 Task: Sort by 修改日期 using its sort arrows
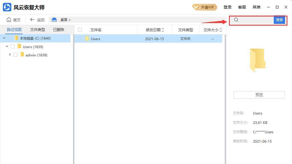[163, 30]
